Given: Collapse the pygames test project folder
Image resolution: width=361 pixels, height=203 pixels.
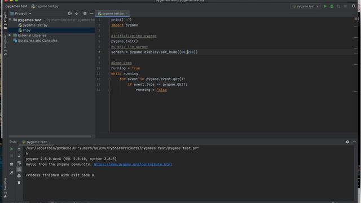Looking at the screenshot, I should (10, 20).
